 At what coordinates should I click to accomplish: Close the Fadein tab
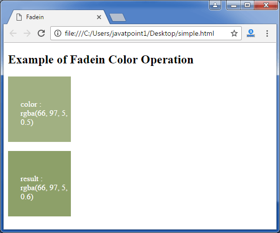(x=99, y=17)
